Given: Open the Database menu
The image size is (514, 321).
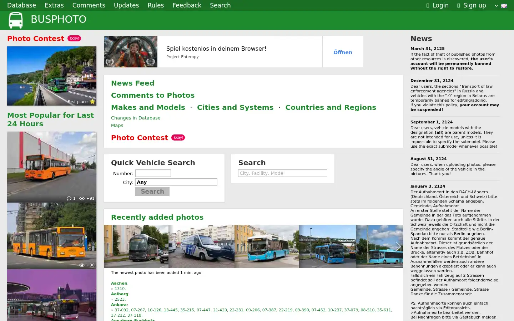Looking at the screenshot, I should point(21,5).
